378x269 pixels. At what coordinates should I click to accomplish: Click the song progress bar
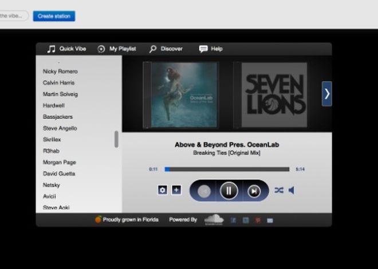(x=227, y=169)
